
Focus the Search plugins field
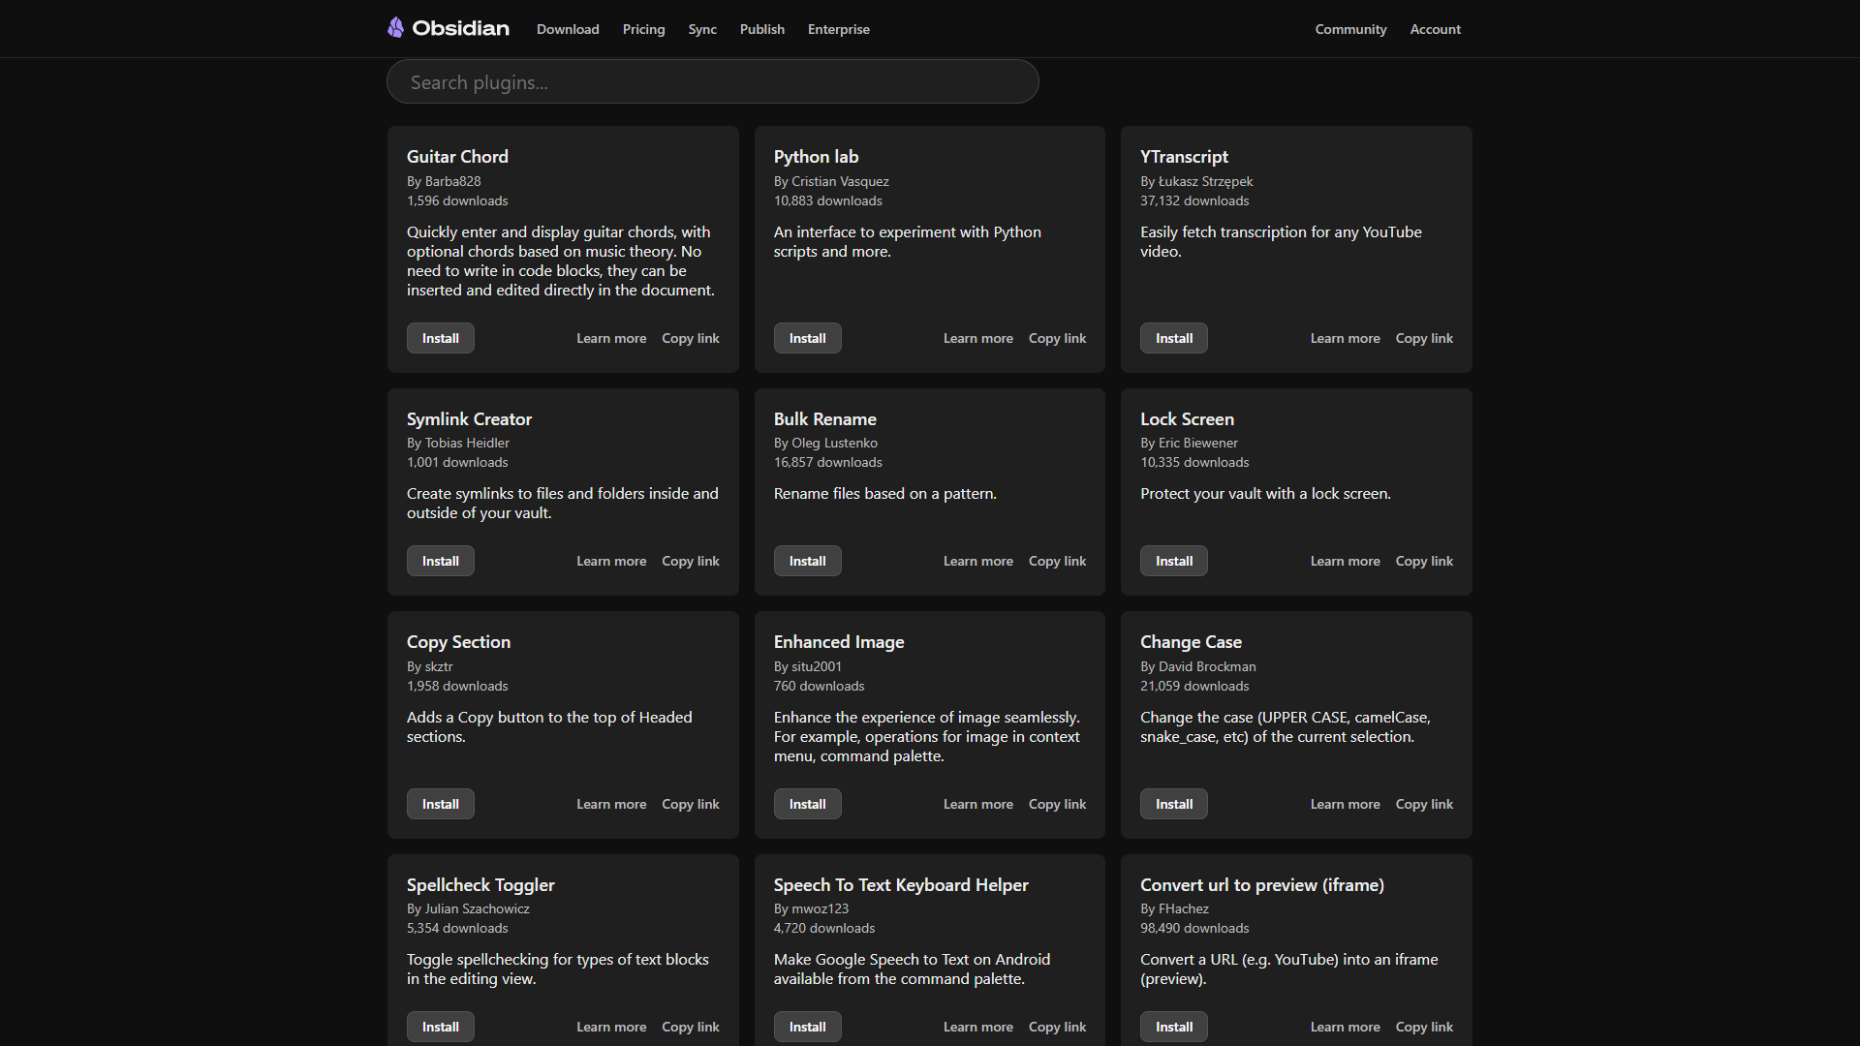click(x=713, y=81)
